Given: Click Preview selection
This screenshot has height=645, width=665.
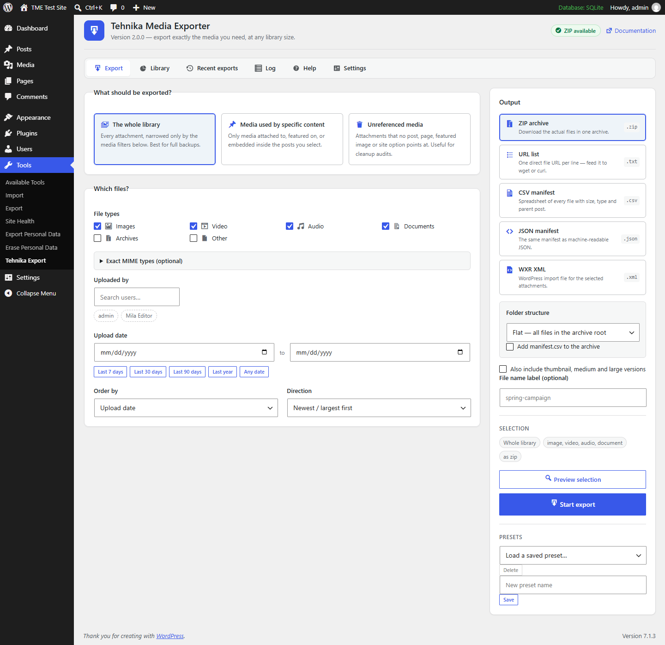Looking at the screenshot, I should (x=573, y=479).
